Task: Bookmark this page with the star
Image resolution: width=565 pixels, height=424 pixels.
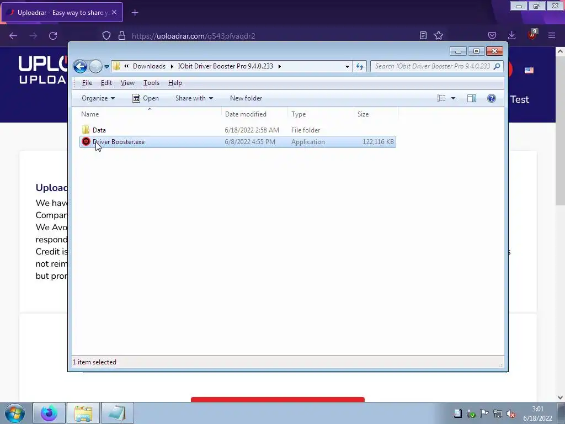Action: click(x=439, y=35)
